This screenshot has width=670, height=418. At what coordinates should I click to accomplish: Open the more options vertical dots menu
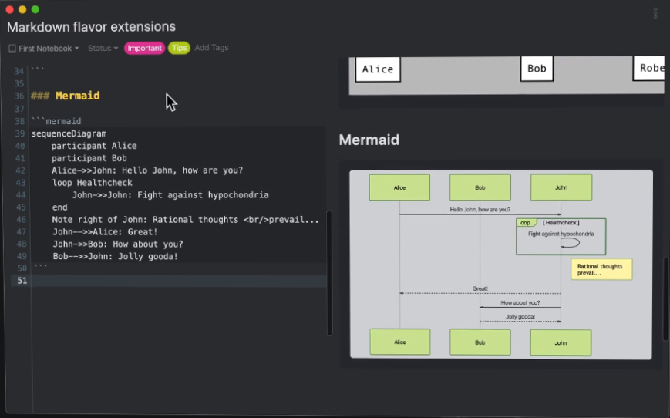click(655, 13)
